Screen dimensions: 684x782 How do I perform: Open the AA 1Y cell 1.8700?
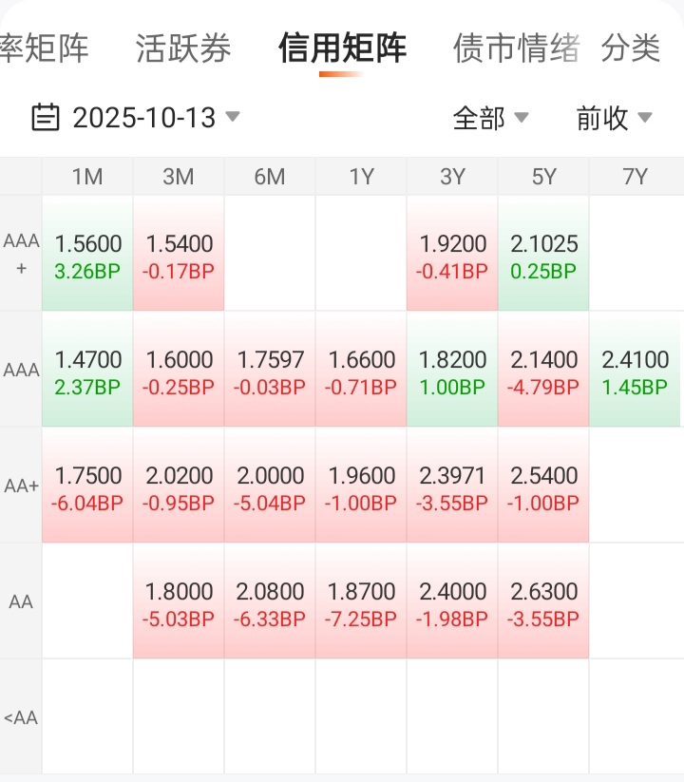[361, 602]
